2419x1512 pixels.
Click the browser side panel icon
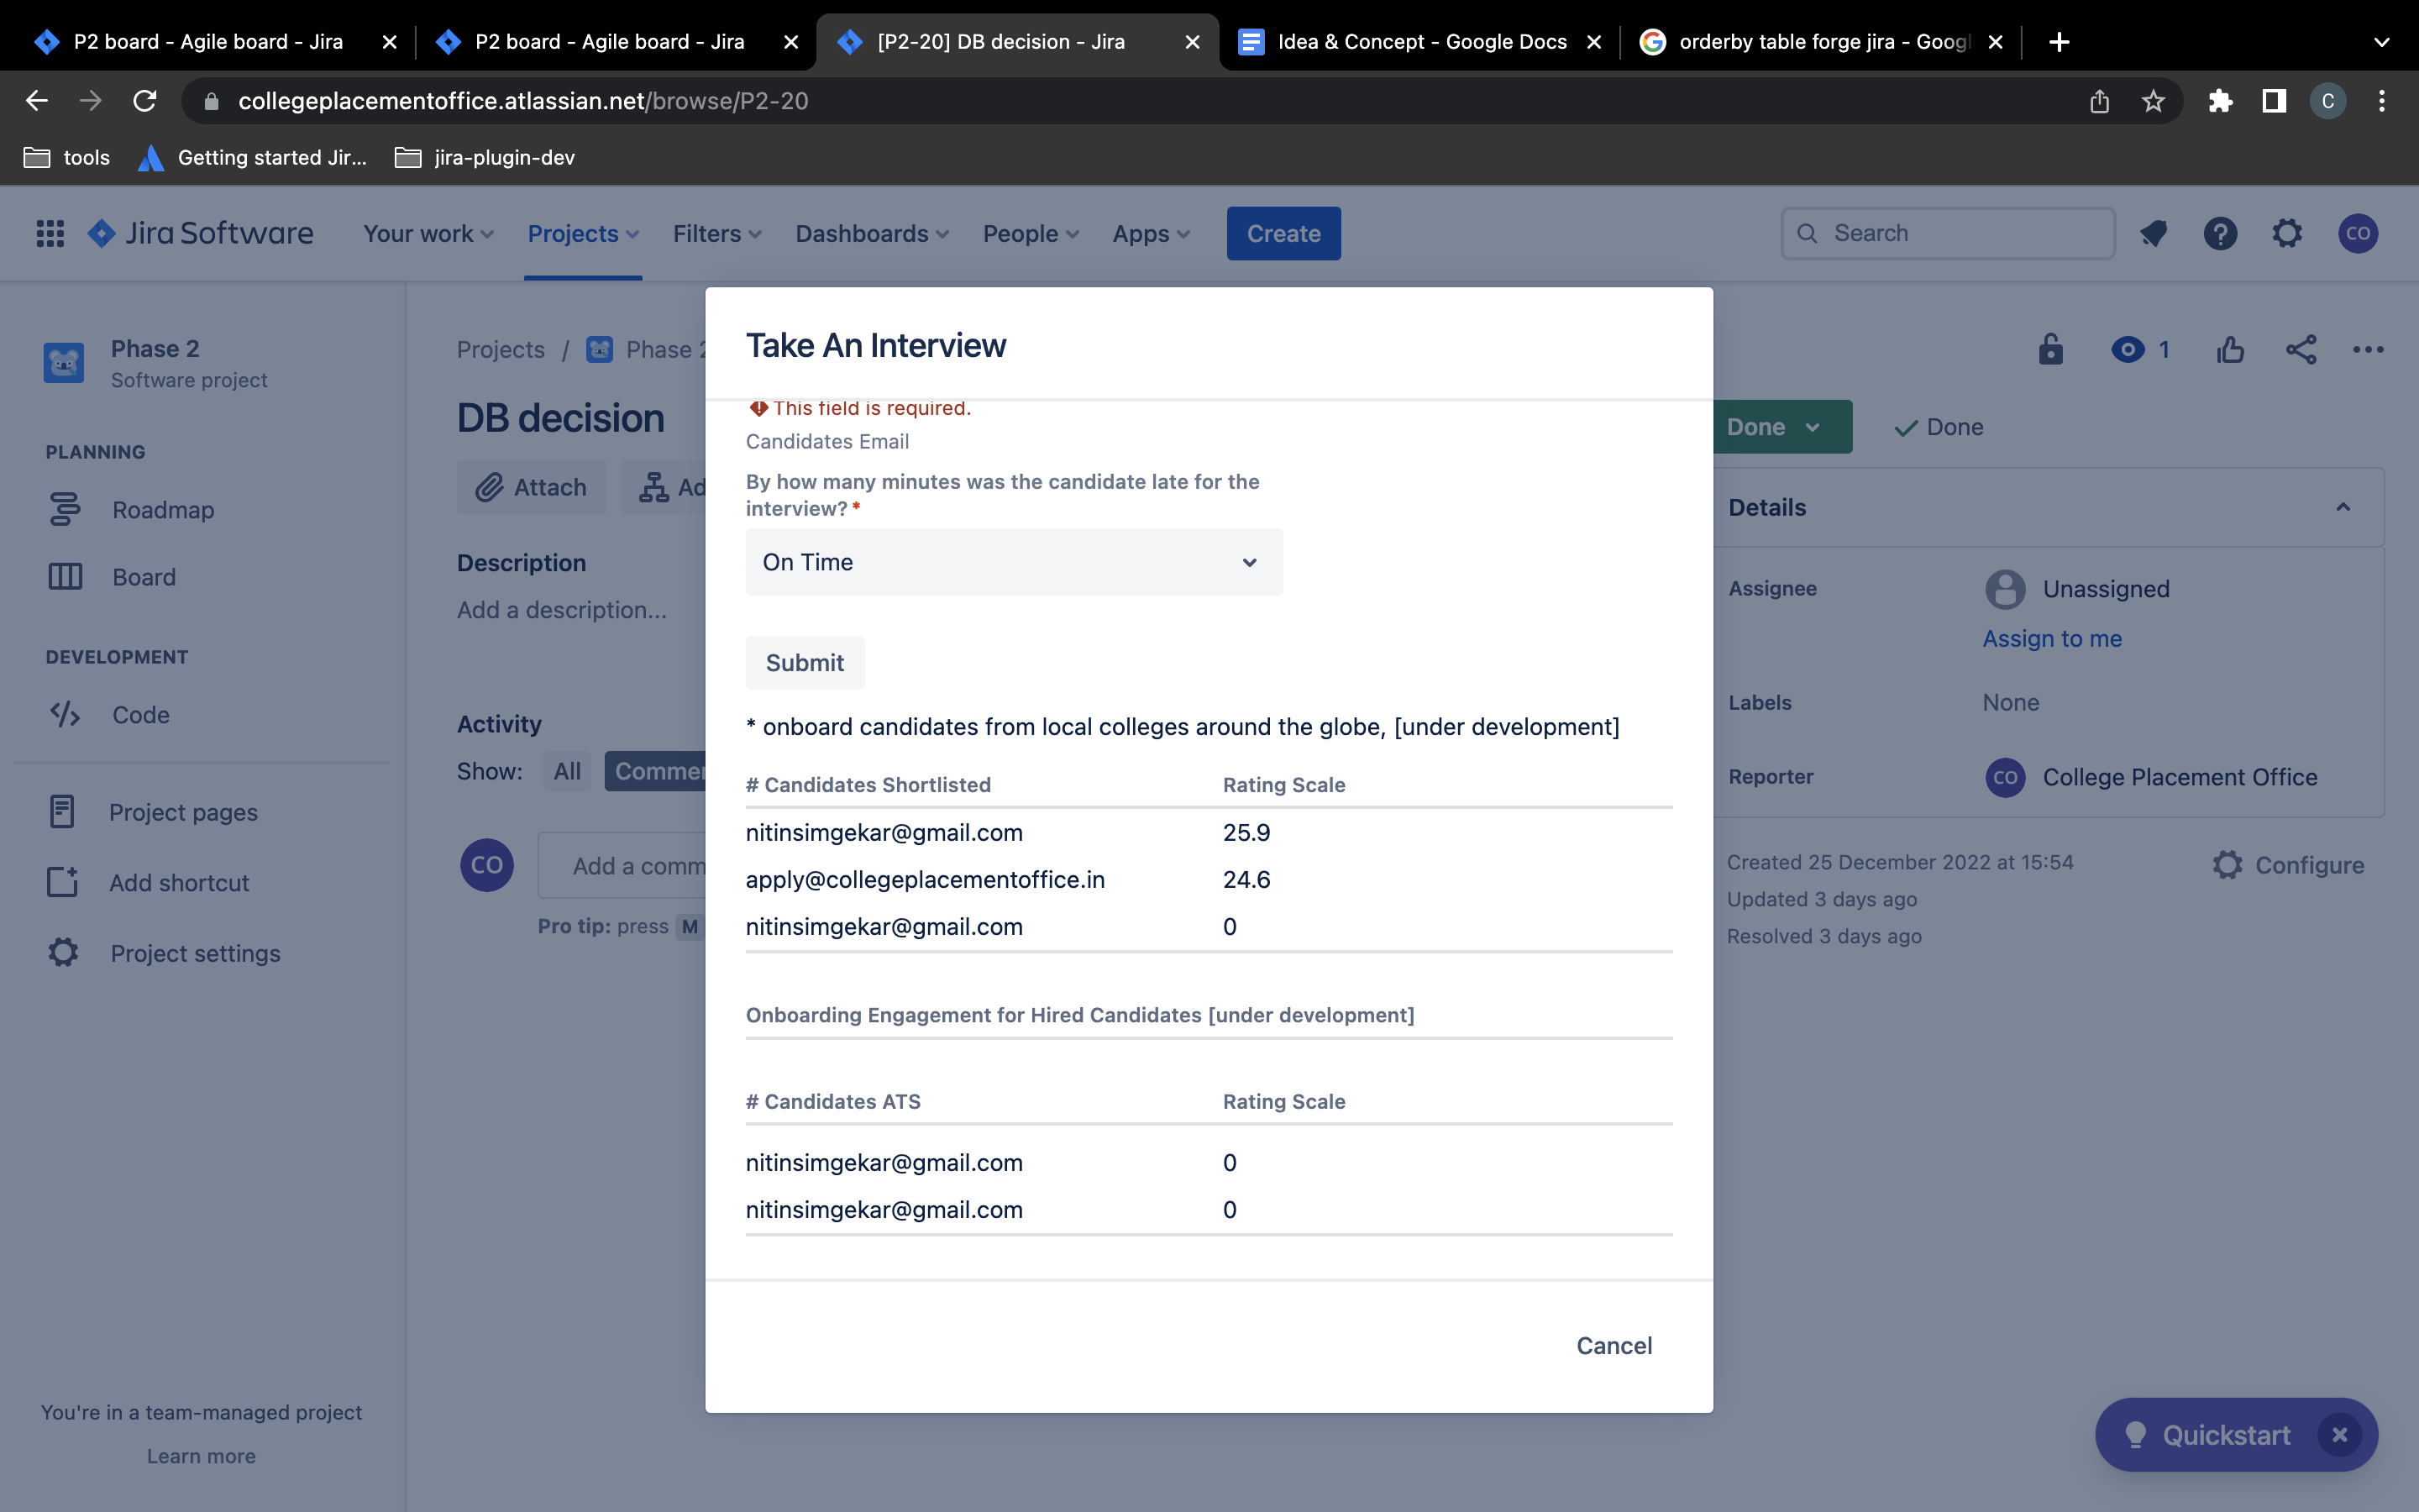[2274, 101]
